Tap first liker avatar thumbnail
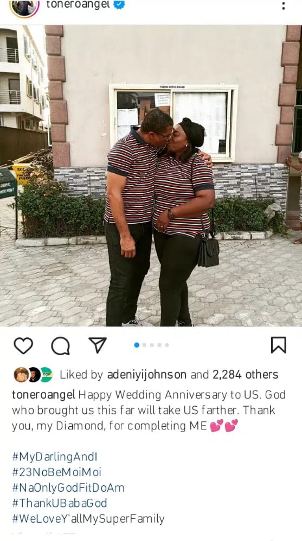Screen dimensions: 302x541 point(21,375)
